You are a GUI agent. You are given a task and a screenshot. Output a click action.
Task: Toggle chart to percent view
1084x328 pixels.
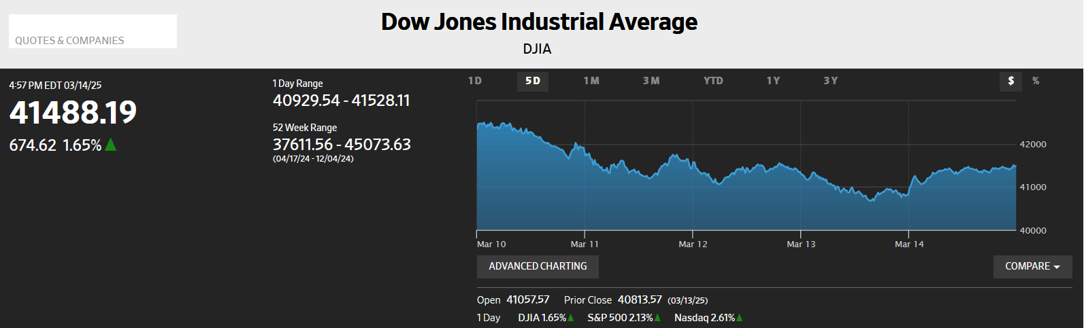coord(1036,81)
